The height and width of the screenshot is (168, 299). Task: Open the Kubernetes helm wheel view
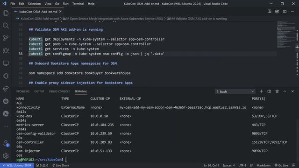(x=6, y=101)
